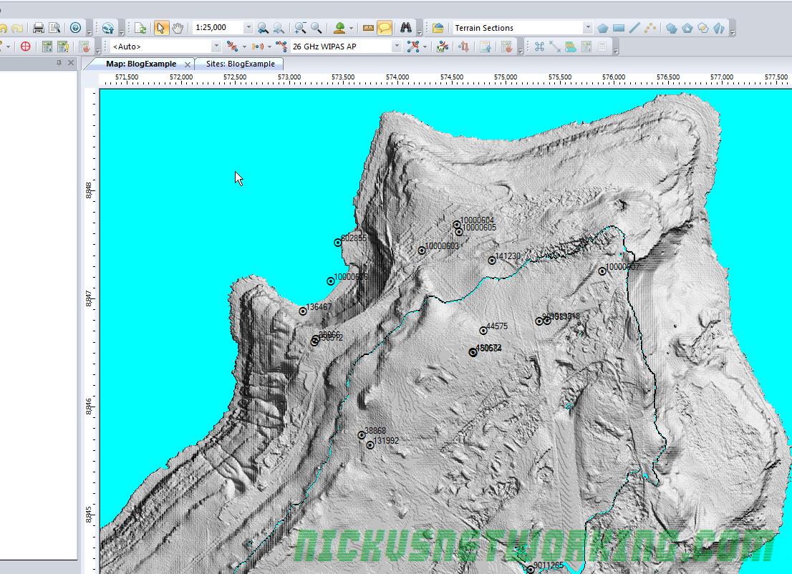Click the Print icon in the toolbar
792x574 pixels.
pos(39,28)
